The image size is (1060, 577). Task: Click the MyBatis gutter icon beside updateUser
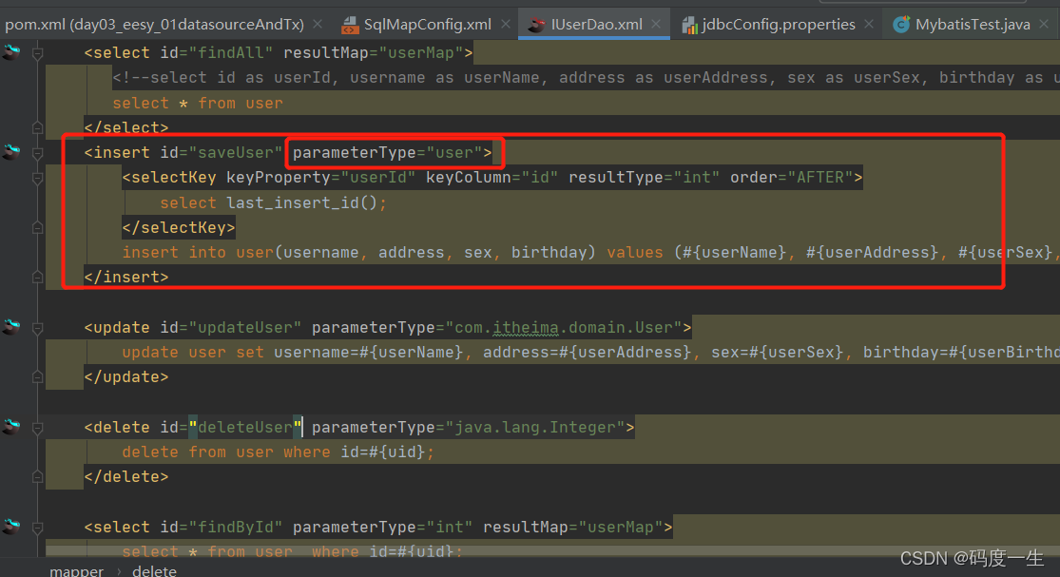pyautogui.click(x=11, y=327)
